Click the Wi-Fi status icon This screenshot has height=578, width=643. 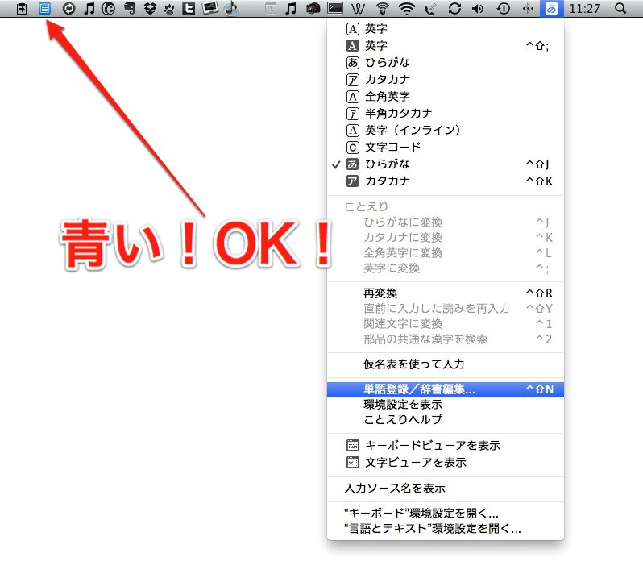click(408, 9)
